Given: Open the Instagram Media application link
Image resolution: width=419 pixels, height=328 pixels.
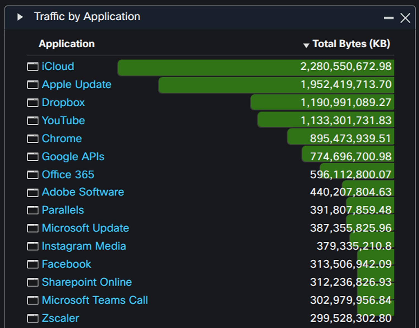Looking at the screenshot, I should tap(84, 246).
